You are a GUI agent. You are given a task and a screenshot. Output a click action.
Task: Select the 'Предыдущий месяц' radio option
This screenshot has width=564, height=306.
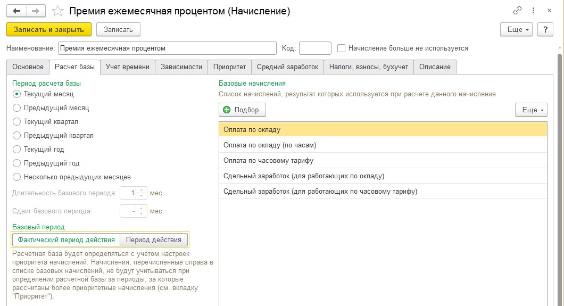tap(16, 108)
